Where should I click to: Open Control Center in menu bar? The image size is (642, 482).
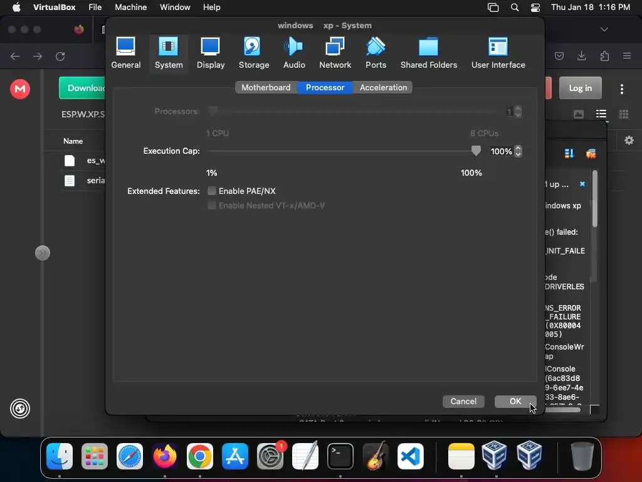click(535, 8)
